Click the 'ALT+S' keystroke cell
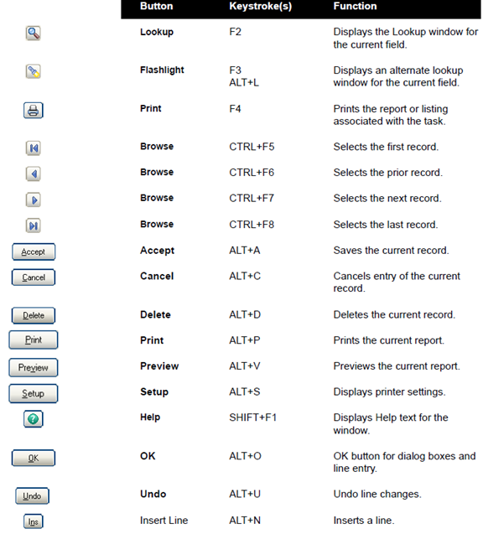 click(245, 392)
